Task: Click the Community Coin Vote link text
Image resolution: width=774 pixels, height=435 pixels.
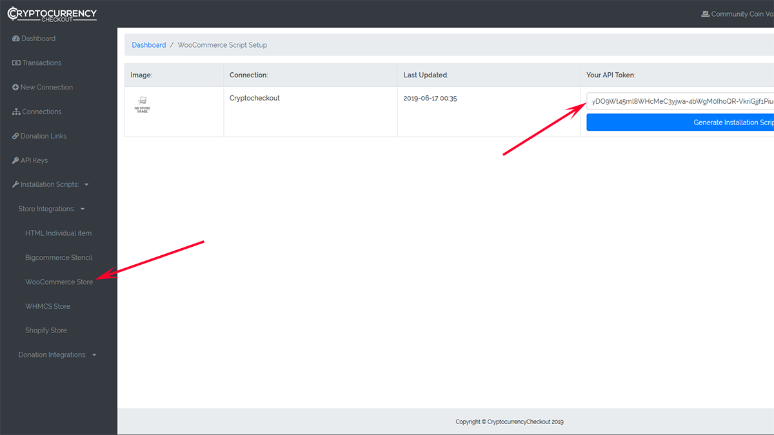Action: [742, 14]
